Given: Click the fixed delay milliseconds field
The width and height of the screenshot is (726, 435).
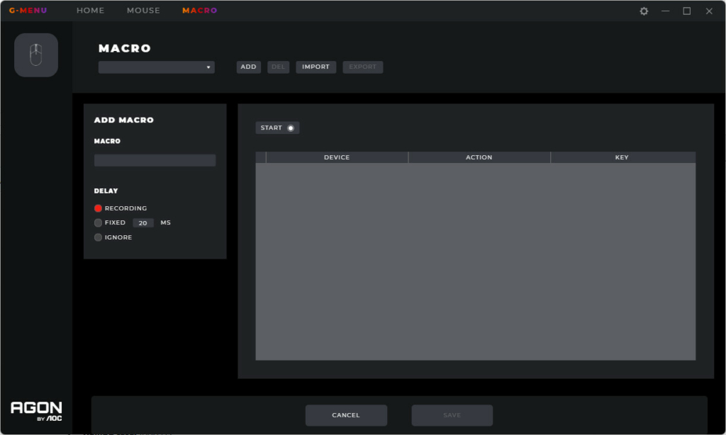Looking at the screenshot, I should (143, 223).
